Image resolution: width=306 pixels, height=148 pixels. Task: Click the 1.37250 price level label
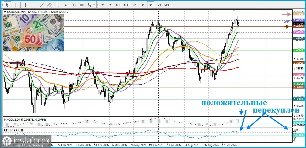pyautogui.click(x=298, y=84)
